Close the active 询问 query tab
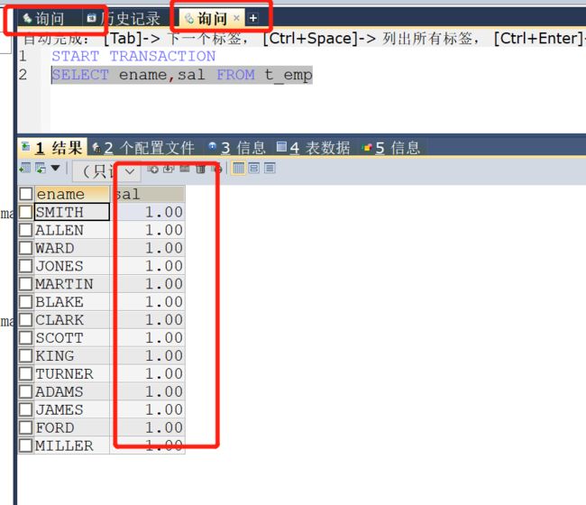 coord(236,17)
